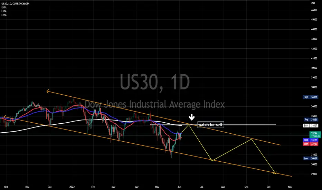Viewport: 322px width, 190px height.
Task: Click the 35000 price axis tick
Action: [314, 116]
